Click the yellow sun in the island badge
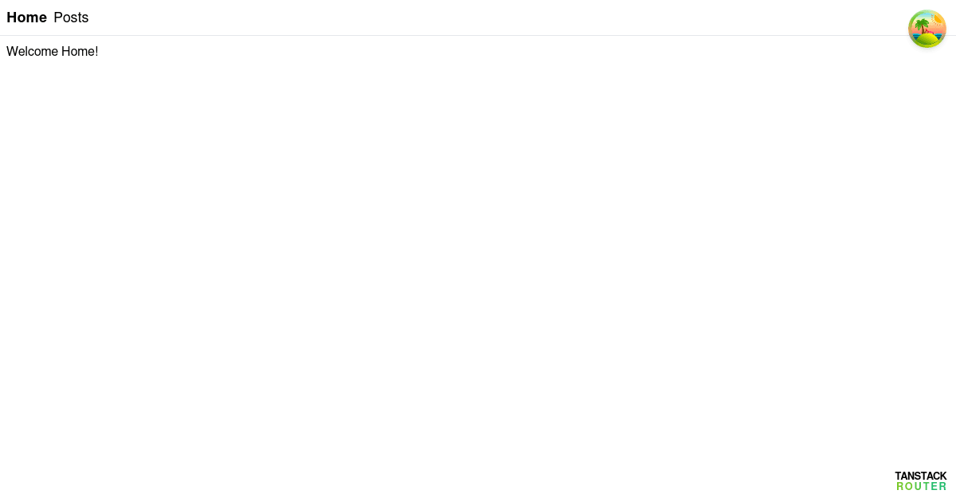956x502 pixels. point(937,19)
